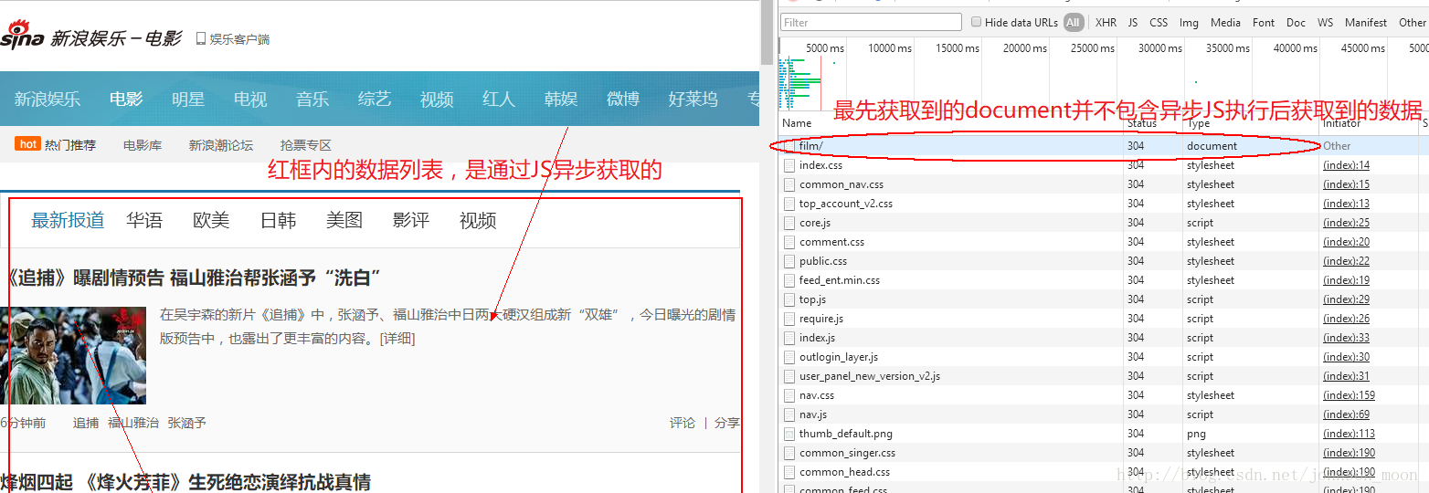Filter requests by Font
The height and width of the screenshot is (493, 1429).
(x=1264, y=22)
